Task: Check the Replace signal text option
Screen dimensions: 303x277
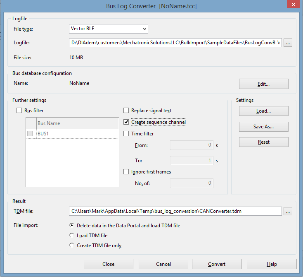Action: click(126, 111)
